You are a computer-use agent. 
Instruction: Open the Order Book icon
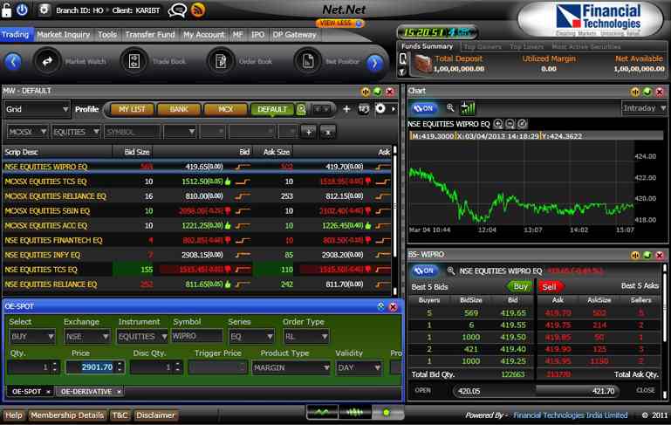pos(221,61)
